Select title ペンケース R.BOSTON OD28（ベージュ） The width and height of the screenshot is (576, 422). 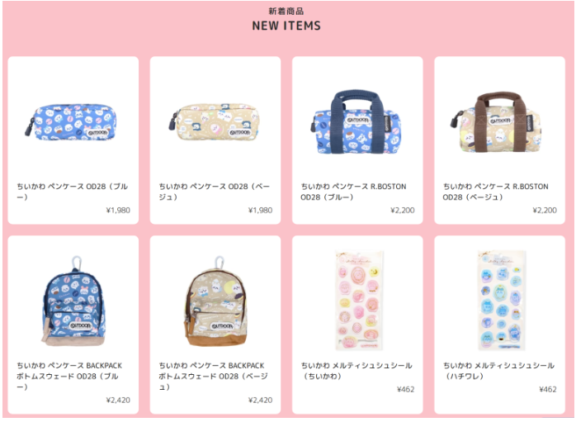pyautogui.click(x=496, y=192)
